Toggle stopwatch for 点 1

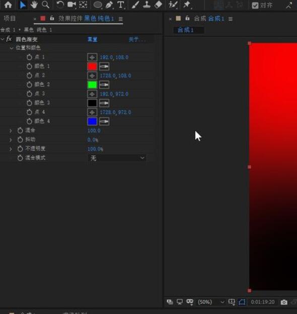click(x=29, y=57)
